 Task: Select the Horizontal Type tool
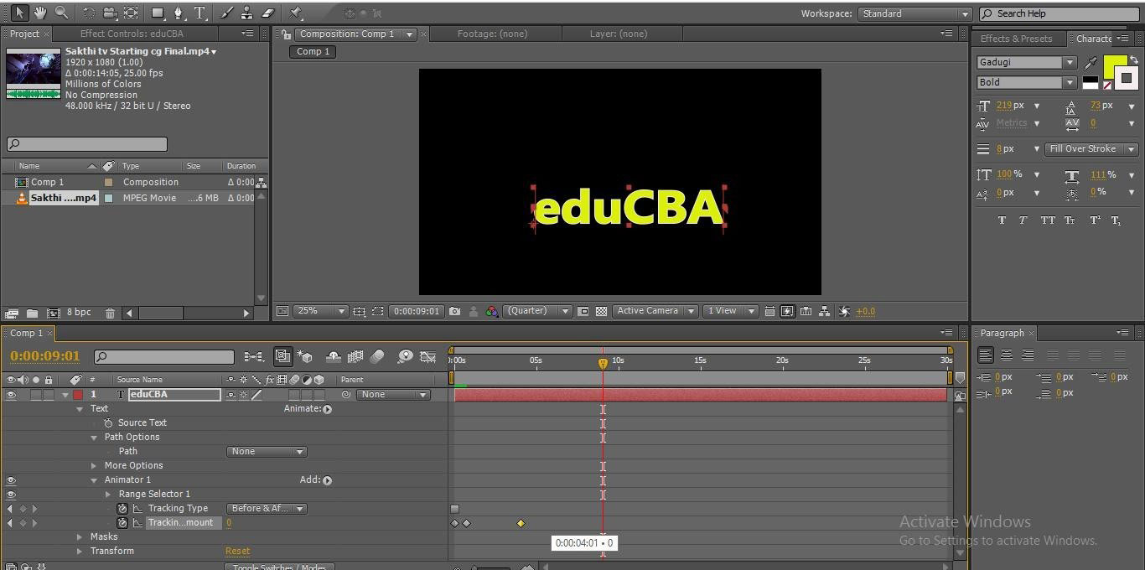pos(199,13)
